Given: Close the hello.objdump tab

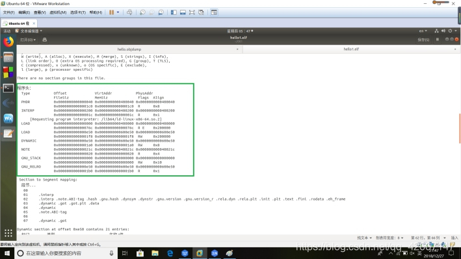Looking at the screenshot, I should click(237, 49).
